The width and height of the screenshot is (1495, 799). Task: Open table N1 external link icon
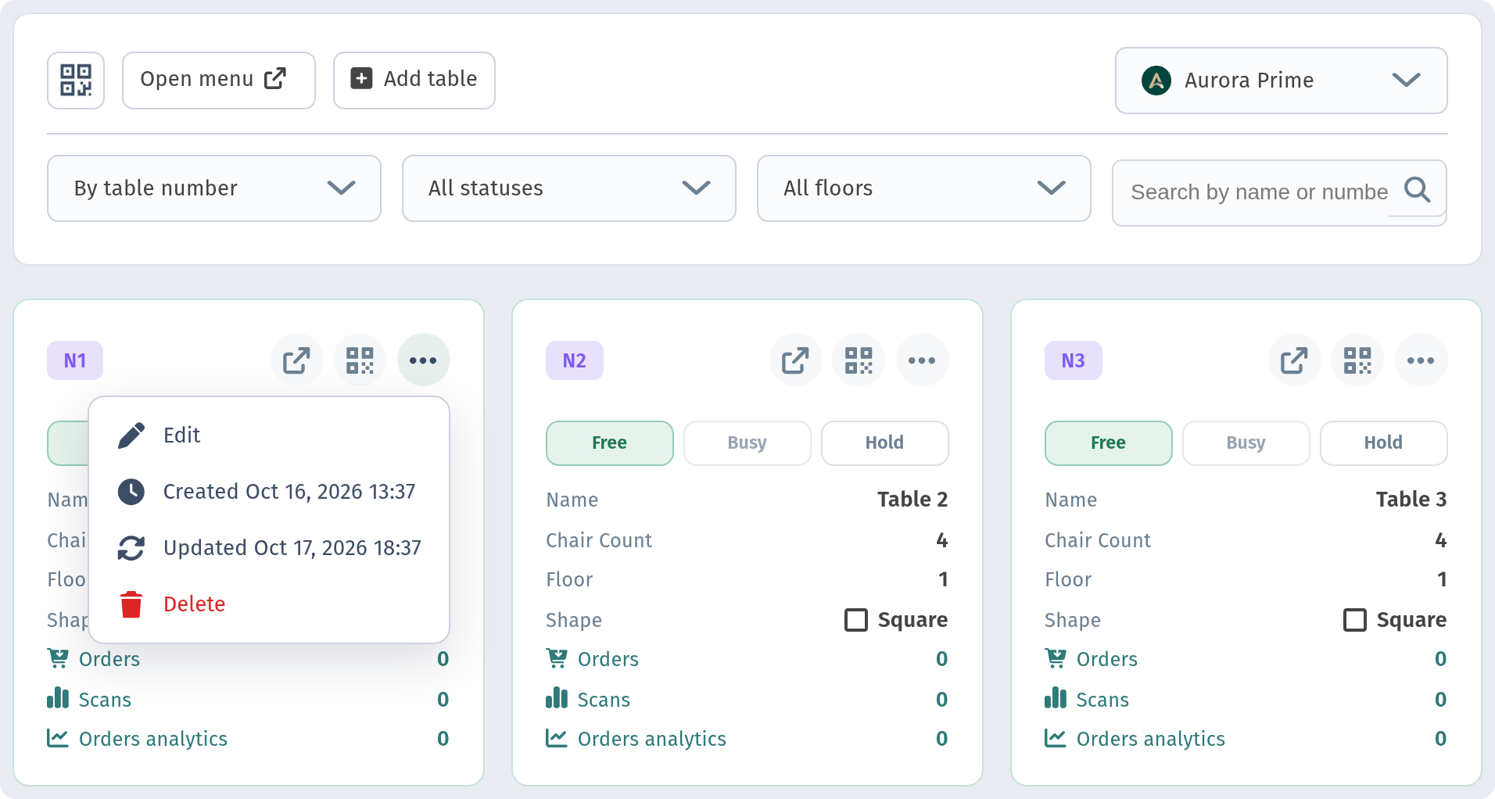(x=297, y=360)
